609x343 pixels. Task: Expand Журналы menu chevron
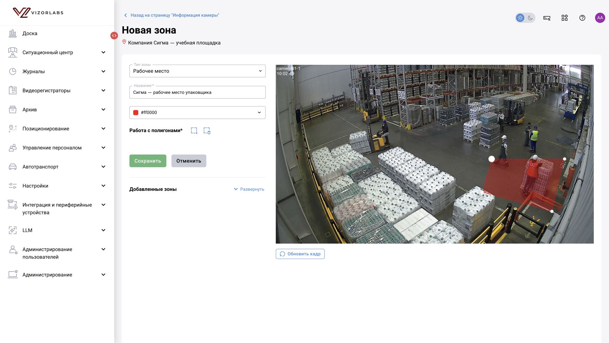[x=103, y=71]
